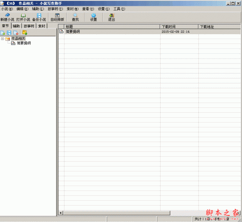Add a new folder with the folder-plus icon
The width and height of the screenshot is (242, 222).
point(24,32)
